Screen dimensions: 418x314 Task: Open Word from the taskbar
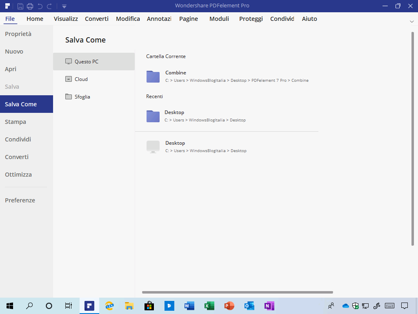click(x=189, y=306)
